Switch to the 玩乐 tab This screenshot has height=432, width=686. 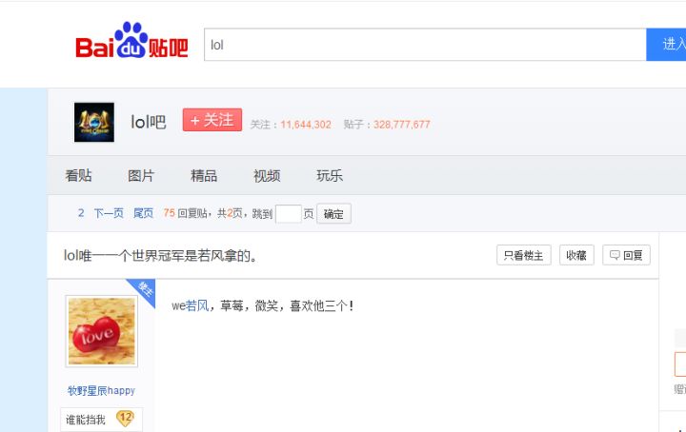(x=330, y=176)
